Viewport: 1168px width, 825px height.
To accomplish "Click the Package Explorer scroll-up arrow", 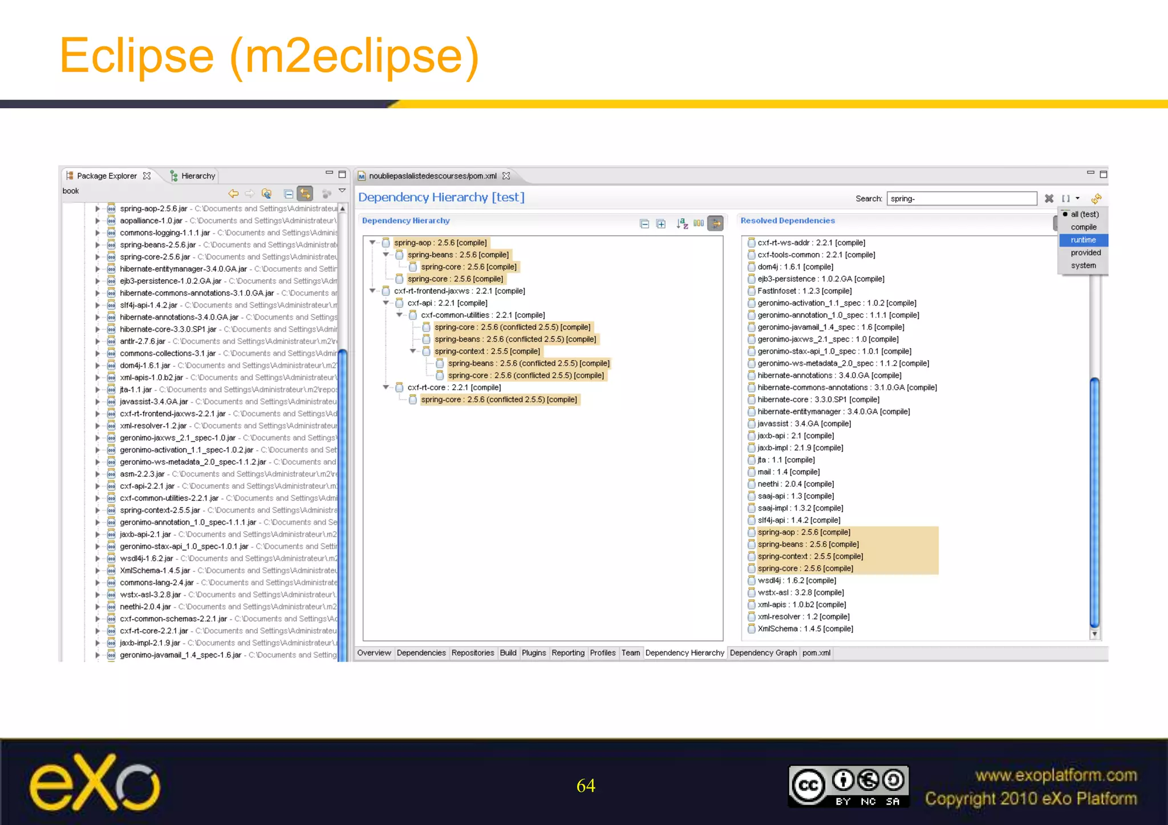I will click(x=343, y=209).
